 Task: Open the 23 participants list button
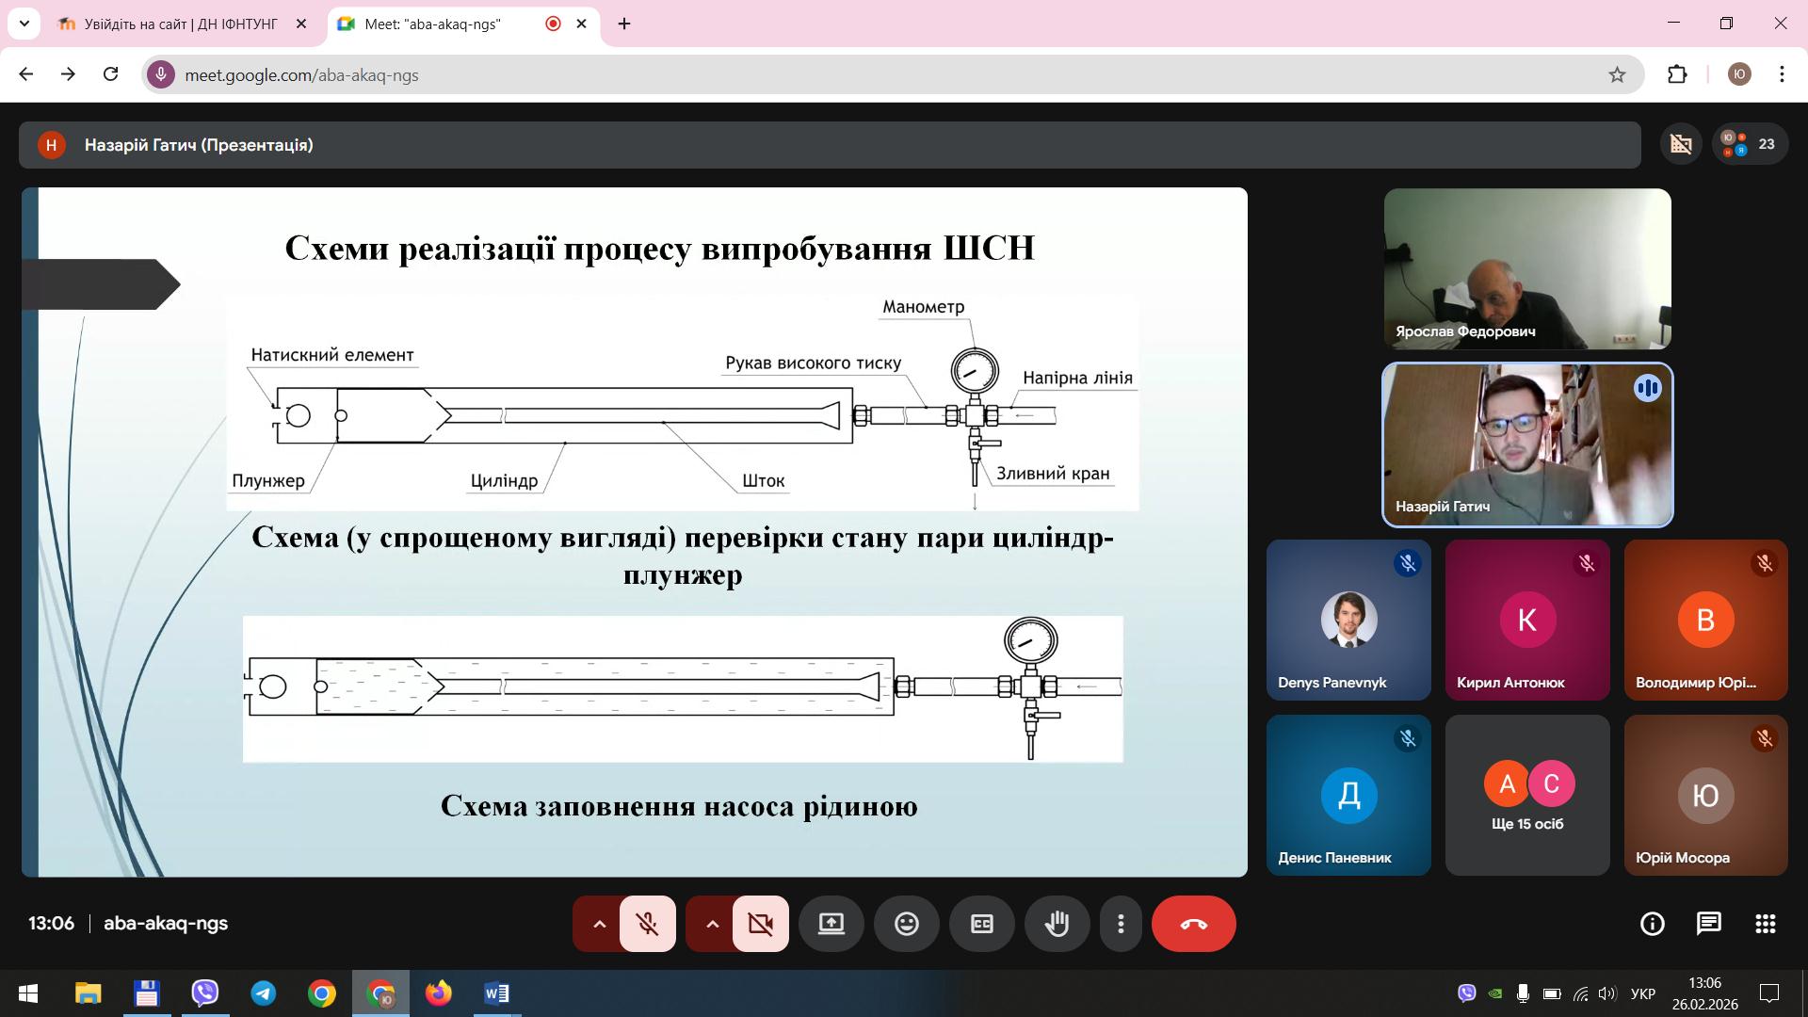1750,144
